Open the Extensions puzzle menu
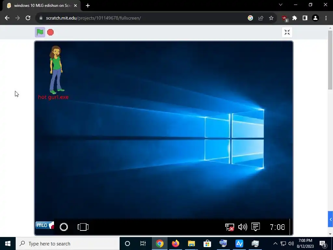The image size is (333, 250). click(x=295, y=18)
